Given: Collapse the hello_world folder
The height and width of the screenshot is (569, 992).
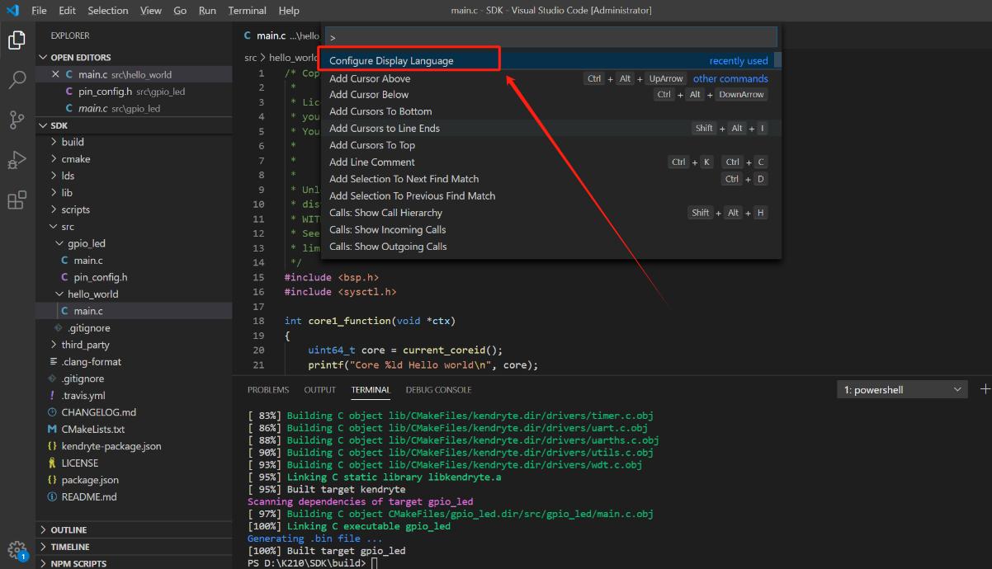Looking at the screenshot, I should click(x=135, y=294).
